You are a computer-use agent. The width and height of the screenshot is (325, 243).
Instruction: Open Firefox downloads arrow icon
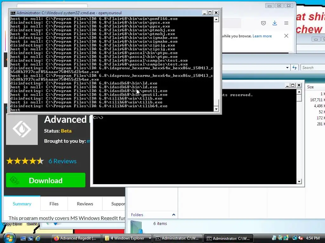[275, 23]
